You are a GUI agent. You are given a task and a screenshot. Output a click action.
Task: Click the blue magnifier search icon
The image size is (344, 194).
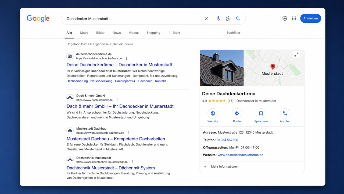click(x=238, y=19)
